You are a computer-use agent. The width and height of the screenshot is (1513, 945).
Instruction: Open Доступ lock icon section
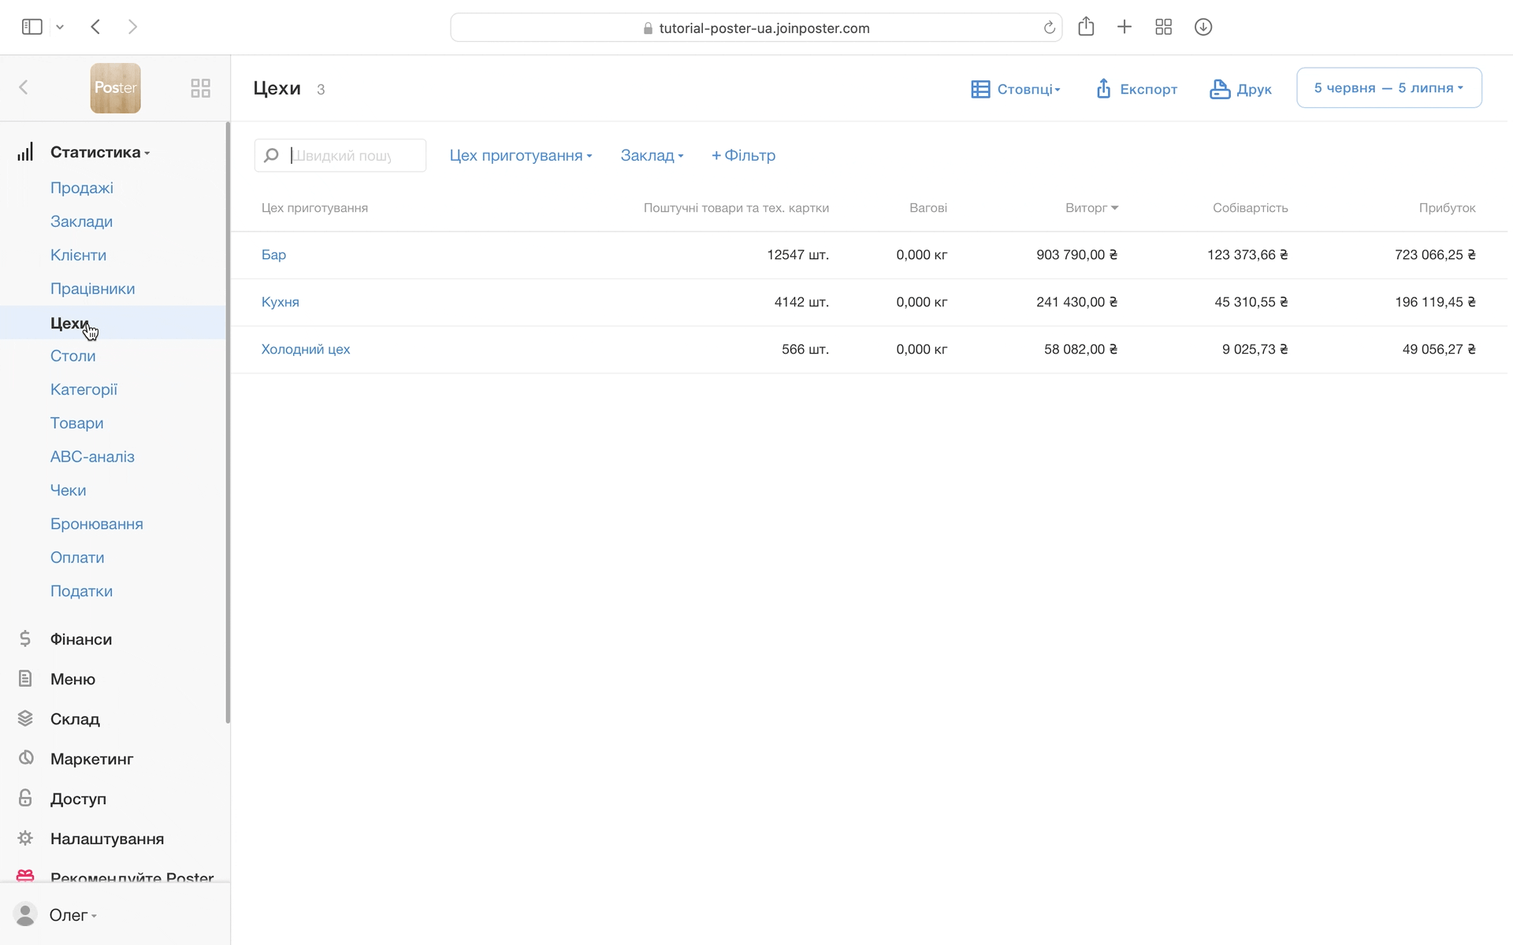point(25,798)
